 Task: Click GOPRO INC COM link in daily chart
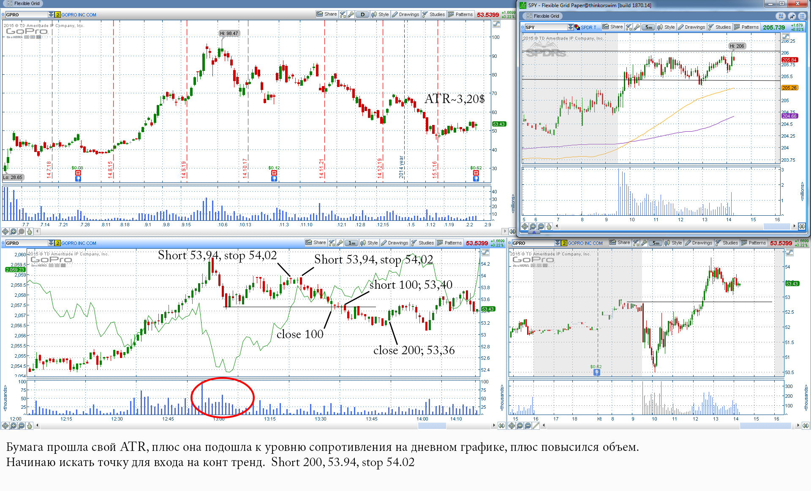pos(79,15)
